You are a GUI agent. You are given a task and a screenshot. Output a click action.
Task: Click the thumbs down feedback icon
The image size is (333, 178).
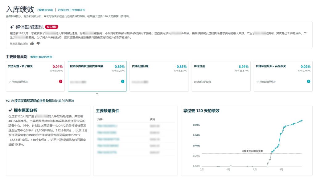point(38,43)
